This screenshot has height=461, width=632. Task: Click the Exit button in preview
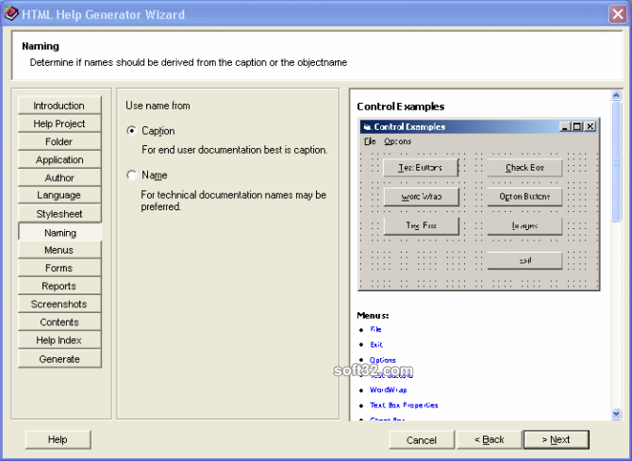point(524,260)
